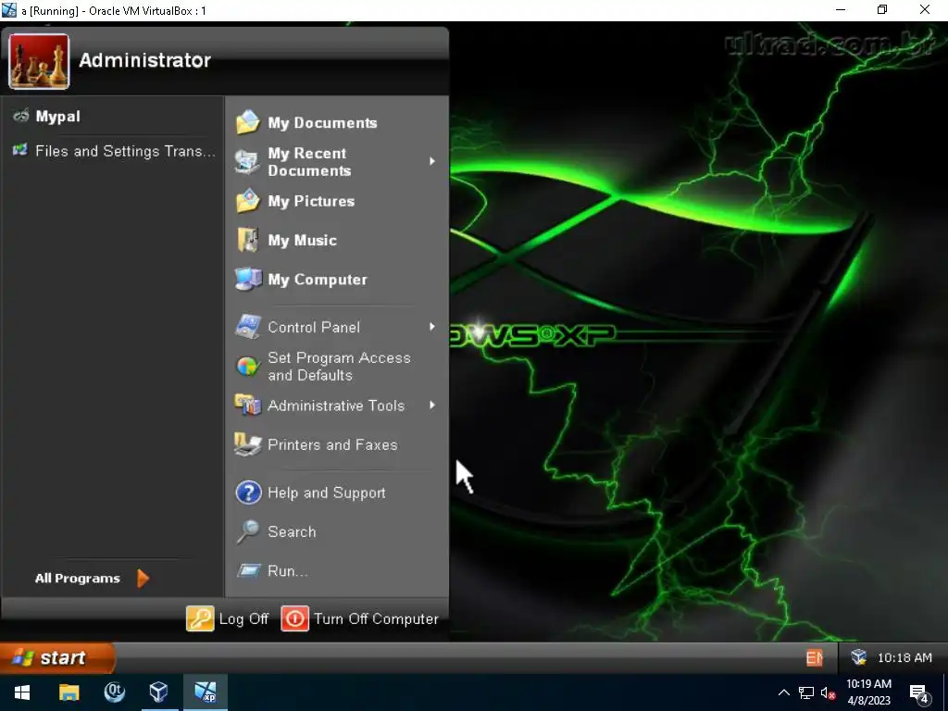Image resolution: width=948 pixels, height=711 pixels.
Task: Select My Computer menu entry
Action: click(335, 280)
